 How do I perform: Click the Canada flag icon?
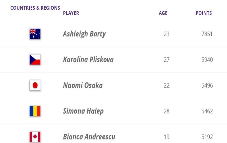[35, 136]
